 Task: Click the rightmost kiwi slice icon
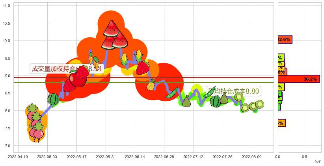pyautogui.click(x=259, y=104)
